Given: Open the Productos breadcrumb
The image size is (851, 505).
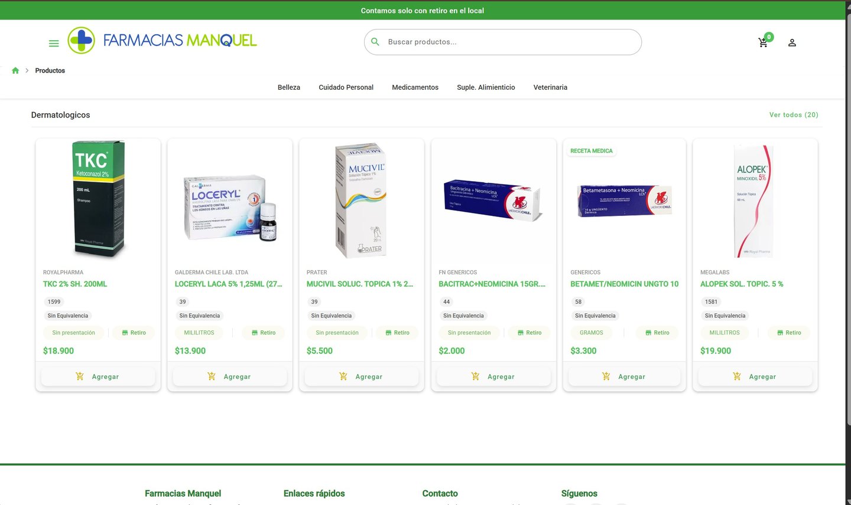Looking at the screenshot, I should coord(50,70).
